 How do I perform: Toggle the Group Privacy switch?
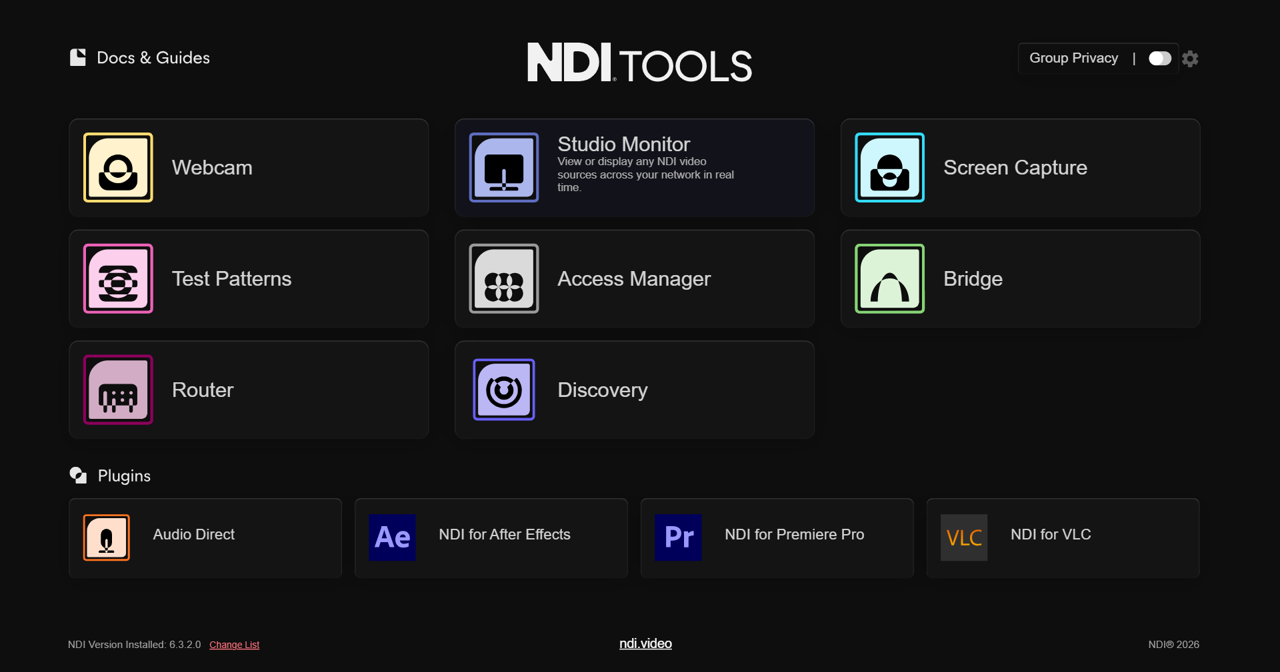(x=1160, y=59)
